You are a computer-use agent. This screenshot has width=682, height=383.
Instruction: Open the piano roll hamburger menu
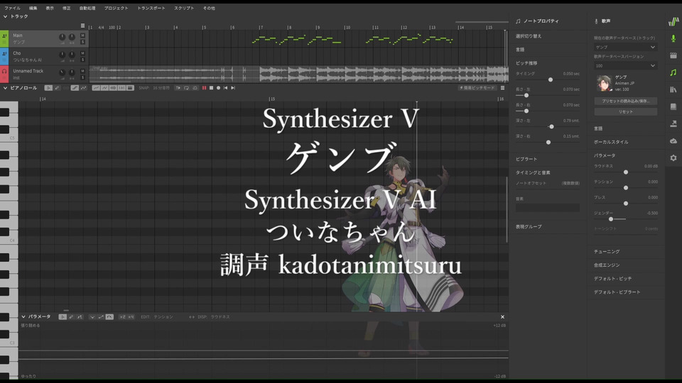pyautogui.click(x=502, y=88)
